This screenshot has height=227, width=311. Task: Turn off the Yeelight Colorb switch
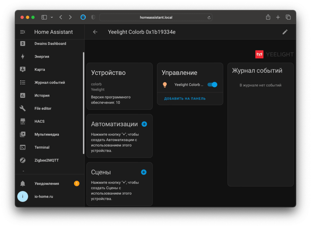(212, 85)
